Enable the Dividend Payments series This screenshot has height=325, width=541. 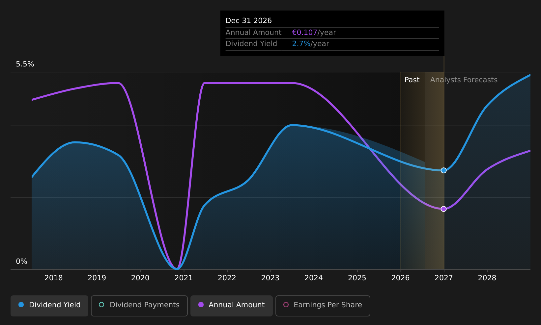coord(139,306)
